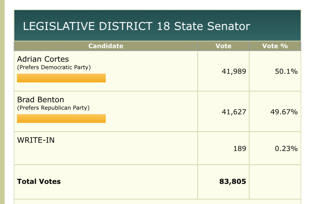
Task: Click the Candidate column header
Action: 106,46
